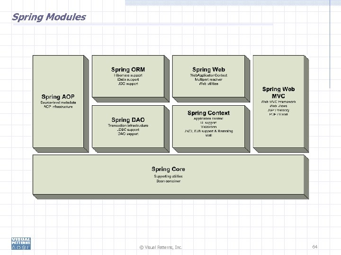This screenshot has height=255, width=341.
Task: Select the 'Application context' line
Action: [208, 119]
